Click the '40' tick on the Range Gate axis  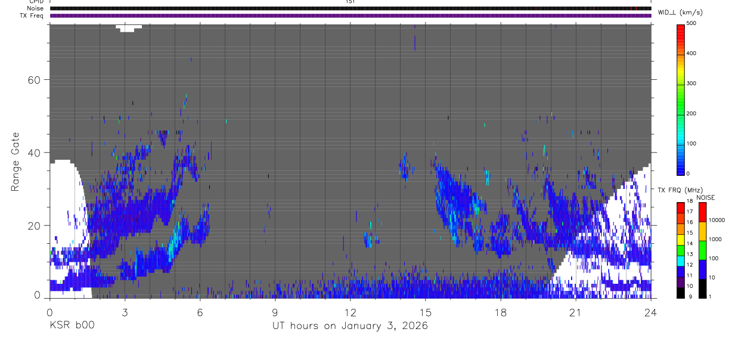(33, 153)
